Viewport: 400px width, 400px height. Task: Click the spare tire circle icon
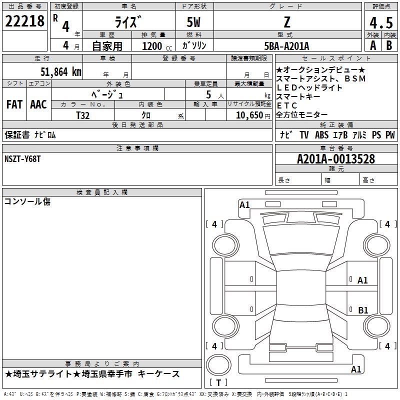point(218,365)
